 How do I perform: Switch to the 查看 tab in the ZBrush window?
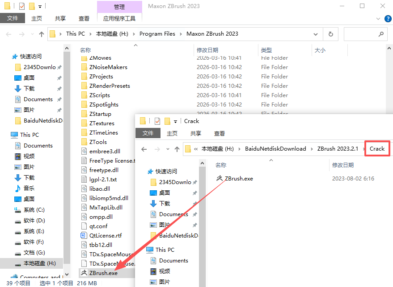84,18
